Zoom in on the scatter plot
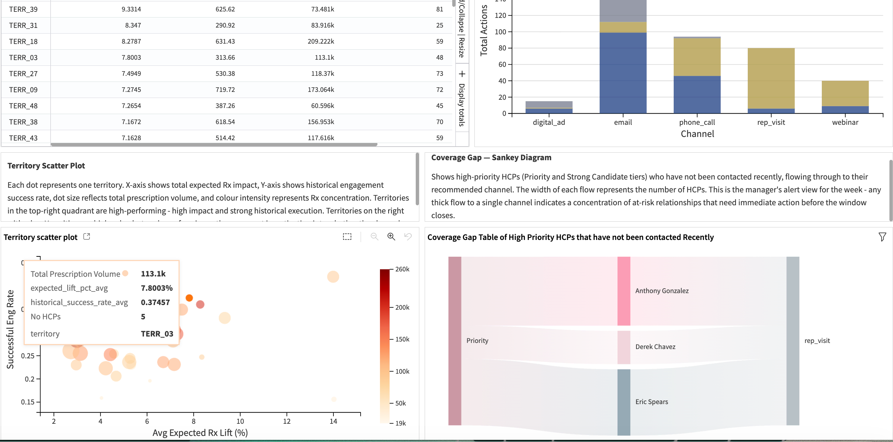 tap(391, 237)
